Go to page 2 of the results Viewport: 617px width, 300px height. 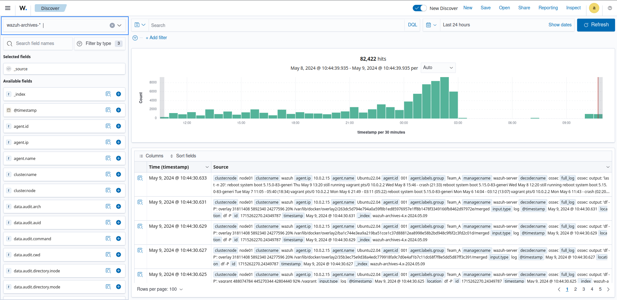[x=576, y=289]
